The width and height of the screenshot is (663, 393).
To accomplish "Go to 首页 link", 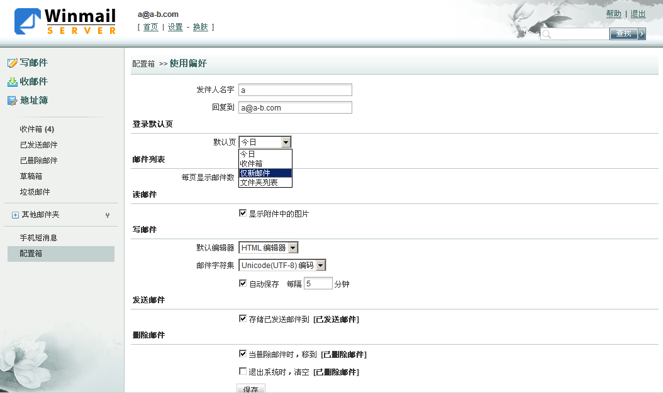I will (150, 27).
